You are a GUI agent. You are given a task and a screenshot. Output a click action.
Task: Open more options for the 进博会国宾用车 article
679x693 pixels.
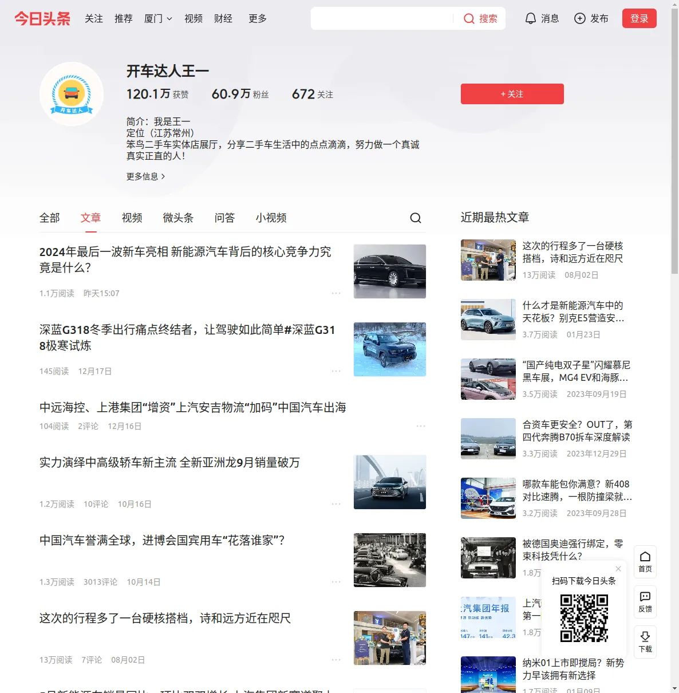[336, 582]
